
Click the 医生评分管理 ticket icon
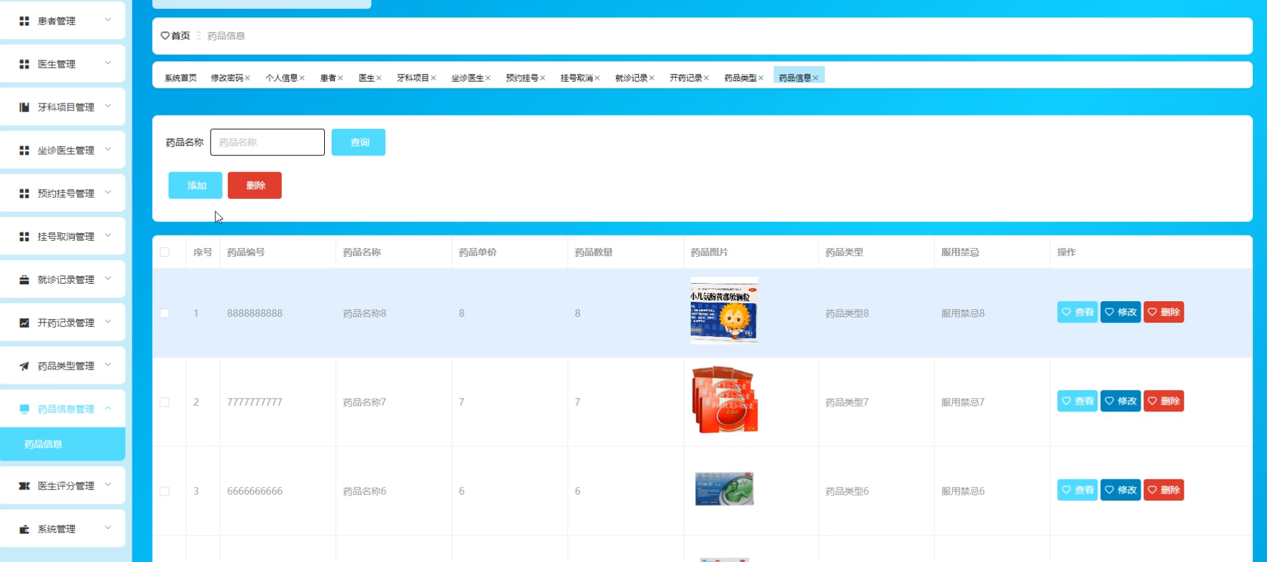(x=24, y=485)
